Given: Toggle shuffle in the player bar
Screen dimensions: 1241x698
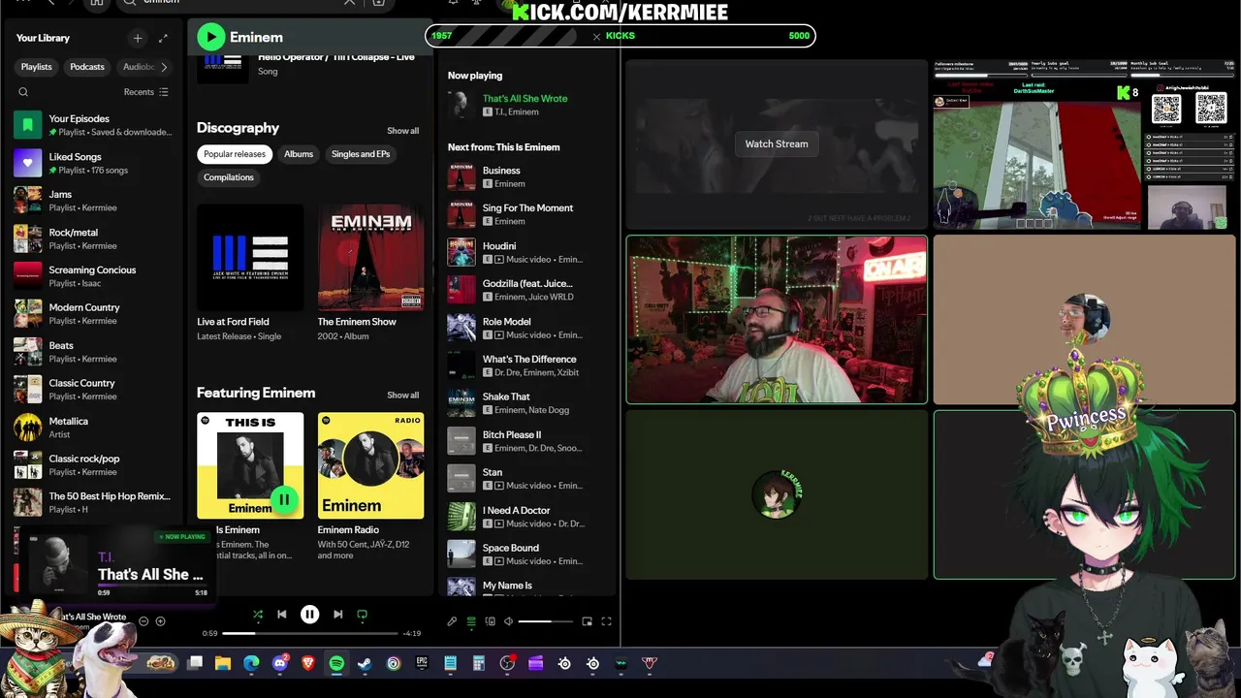Looking at the screenshot, I should tap(257, 615).
